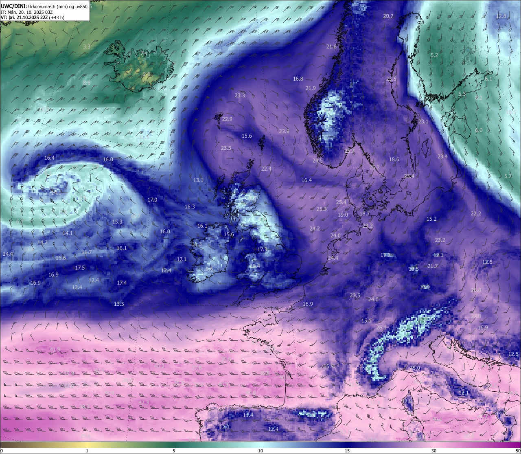This screenshot has width=521, height=454.
Task: Click the 22.2 value on the map
Action: (476, 214)
